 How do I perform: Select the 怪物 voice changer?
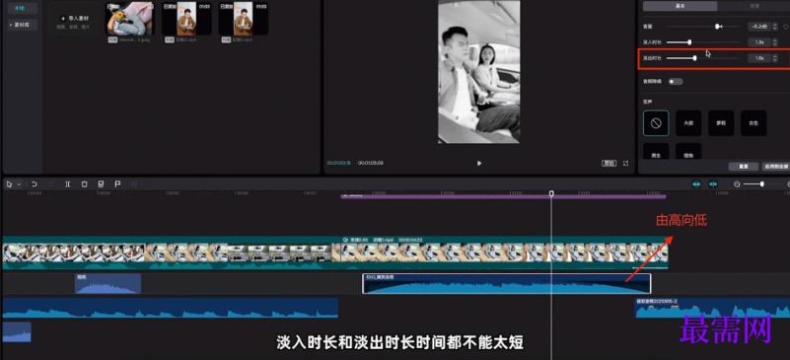(688, 151)
